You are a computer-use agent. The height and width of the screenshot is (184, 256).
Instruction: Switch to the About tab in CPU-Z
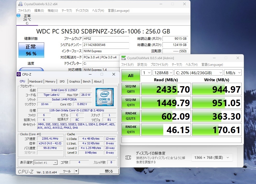click(x=98, y=81)
